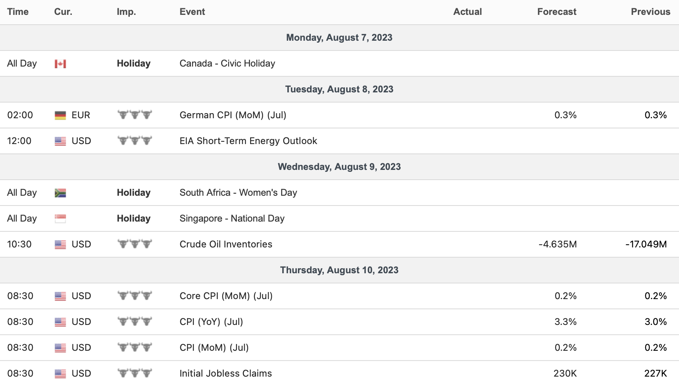
Task: Click the South Africa flag icon
Action: (x=60, y=193)
